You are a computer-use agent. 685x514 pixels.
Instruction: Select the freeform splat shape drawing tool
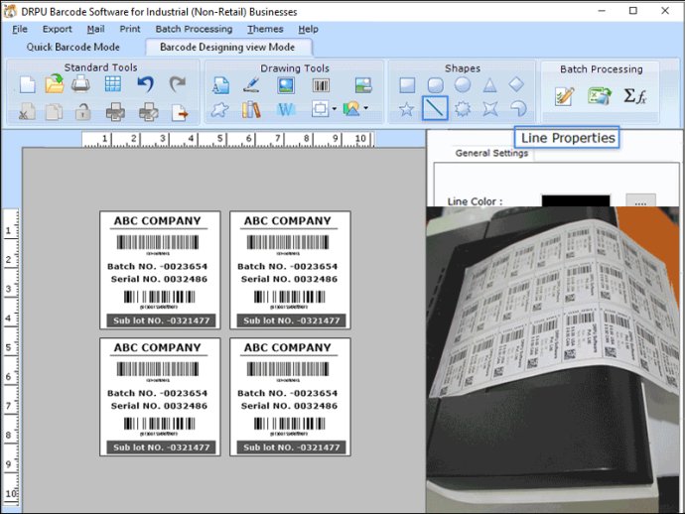point(219,109)
